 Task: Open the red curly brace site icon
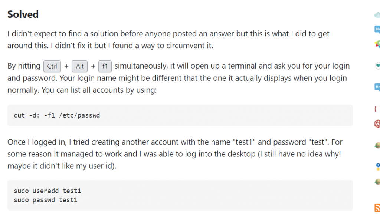376,109
